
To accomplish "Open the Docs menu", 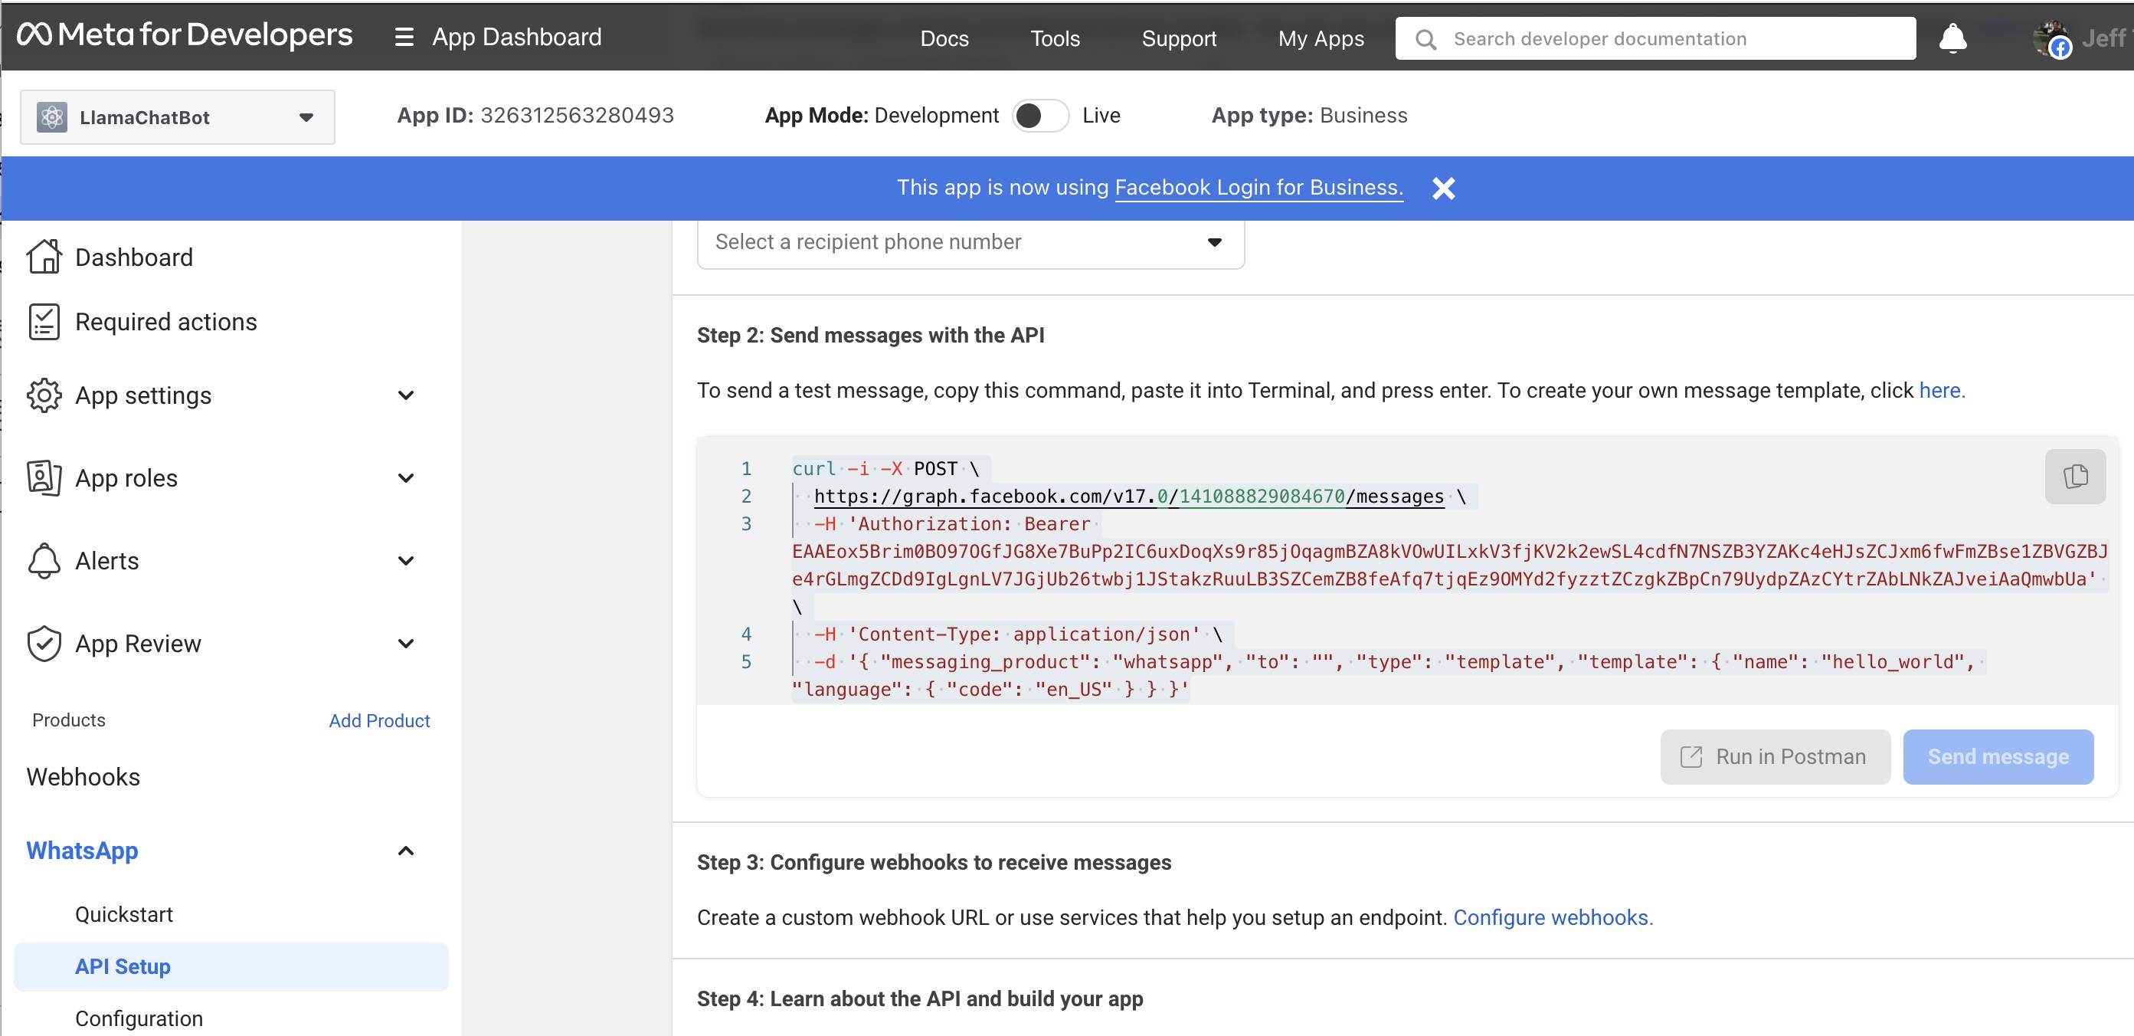I will click(x=944, y=38).
